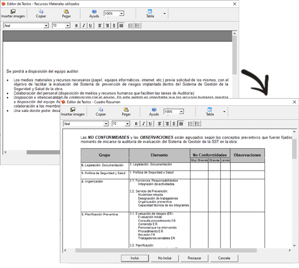The image size is (299, 268).
Task: Click the No Incluir button
Action: (164, 258)
